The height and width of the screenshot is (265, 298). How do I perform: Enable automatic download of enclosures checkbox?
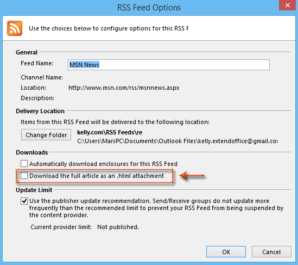coord(24,163)
